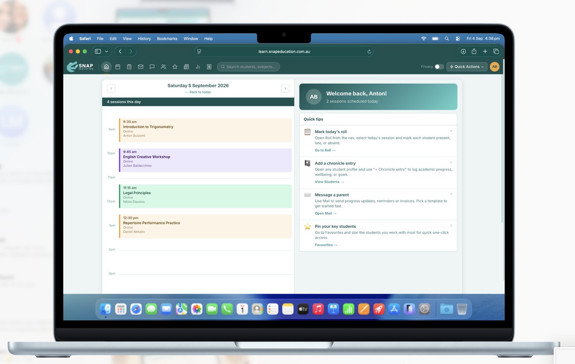
Task: Open the Calendar icon in Snap navbar
Action: pyautogui.click(x=118, y=67)
